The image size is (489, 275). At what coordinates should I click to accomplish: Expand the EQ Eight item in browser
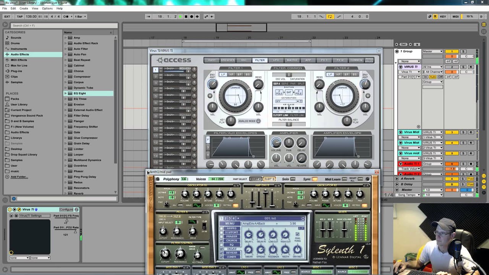click(65, 93)
